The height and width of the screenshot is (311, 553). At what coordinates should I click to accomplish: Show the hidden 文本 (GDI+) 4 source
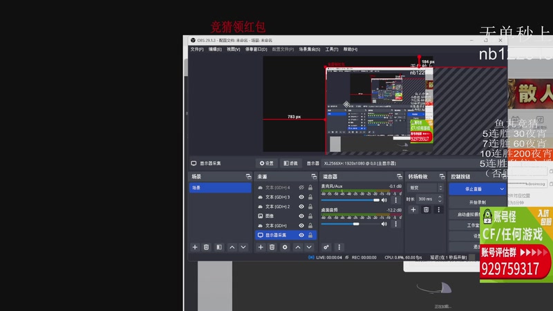[x=301, y=187]
